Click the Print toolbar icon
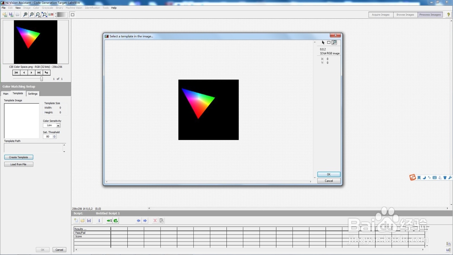 [17, 14]
